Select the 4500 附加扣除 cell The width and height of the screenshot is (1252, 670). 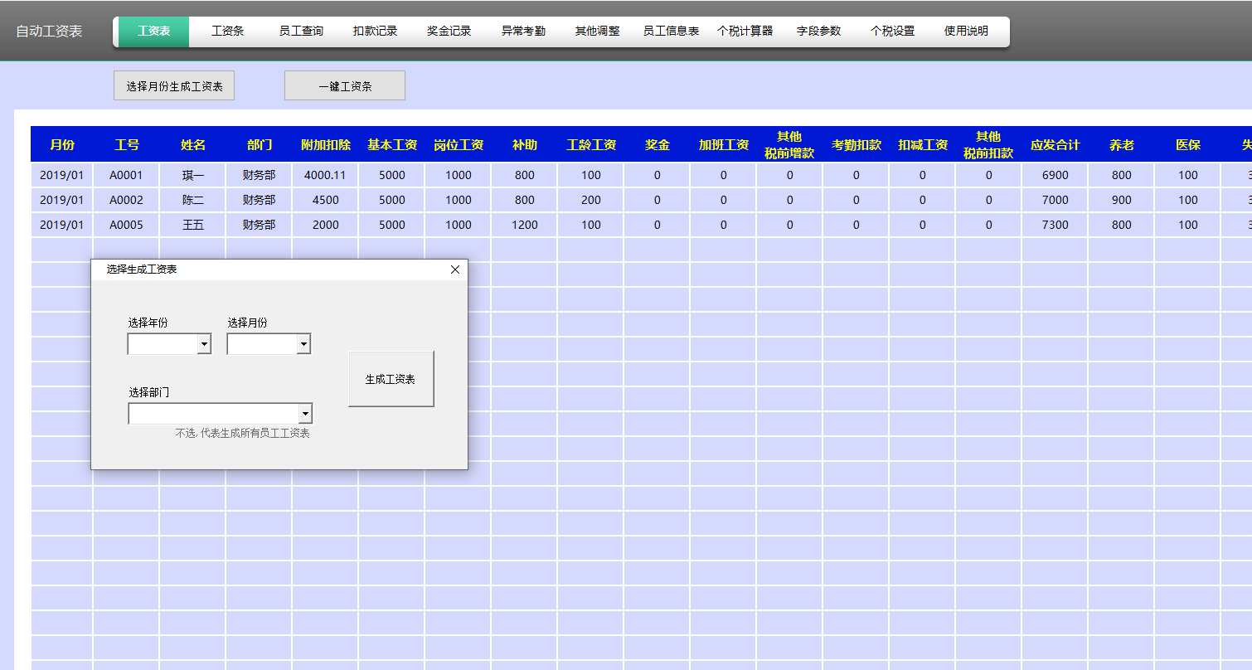click(x=325, y=200)
